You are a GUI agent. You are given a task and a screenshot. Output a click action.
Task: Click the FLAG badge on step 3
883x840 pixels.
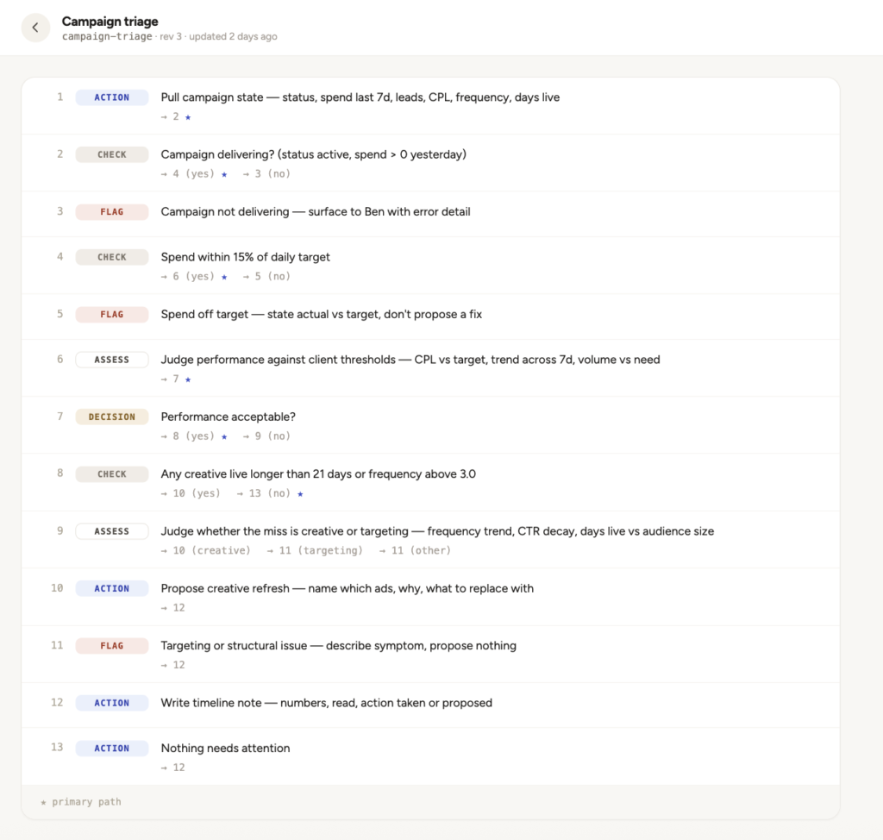click(x=111, y=212)
